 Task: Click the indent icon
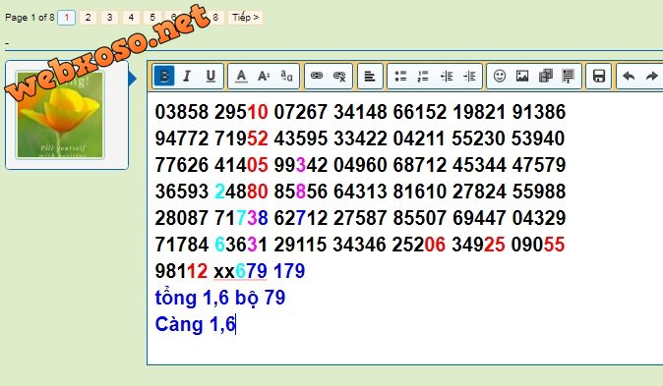pos(469,77)
